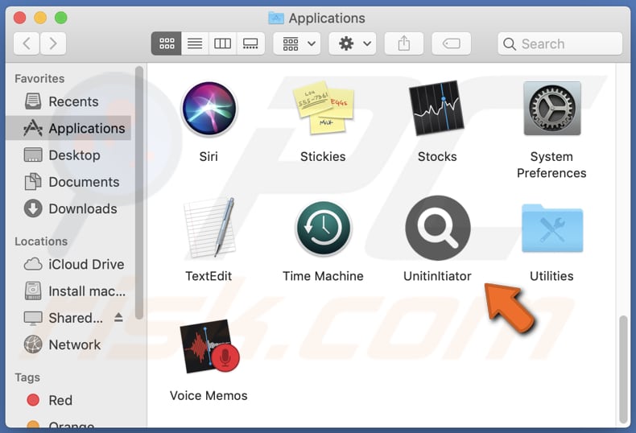Click the Locations section header
Viewport: 636px width, 433px height.
point(41,241)
